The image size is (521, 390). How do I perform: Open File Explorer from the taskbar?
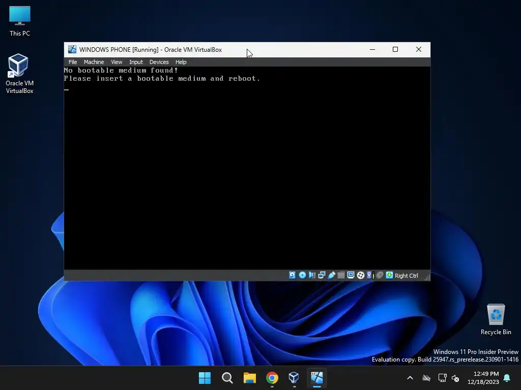249,378
